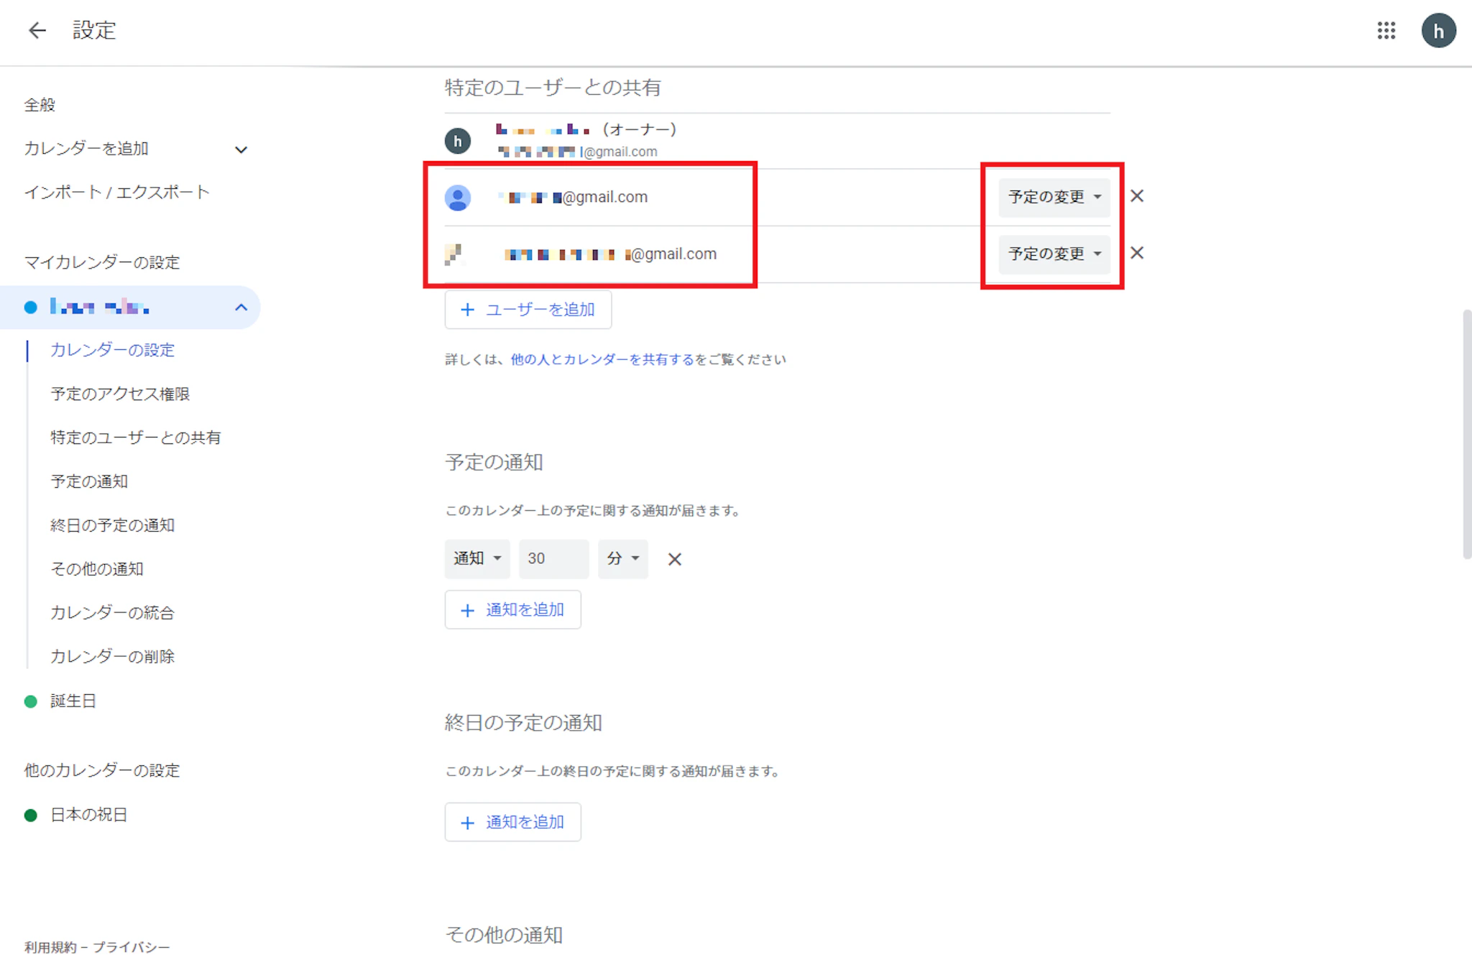1472x960 pixels.
Task: Collapse the selected my calendar settings
Action: coord(241,308)
